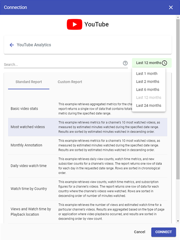
Task: Click the Monthly Annotation description text
Action: pos(109,145)
